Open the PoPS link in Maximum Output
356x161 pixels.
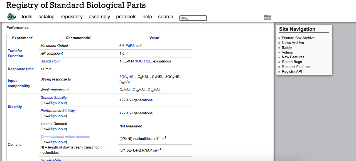(x=130, y=46)
